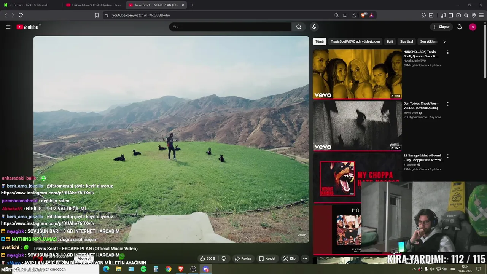Dislike the video

point(224,258)
